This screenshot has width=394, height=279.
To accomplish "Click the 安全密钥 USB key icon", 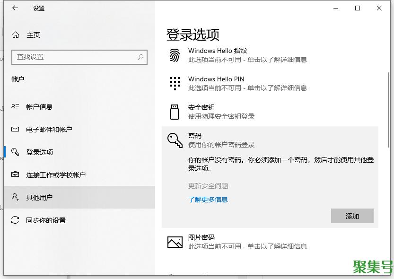I will pyautogui.click(x=175, y=112).
